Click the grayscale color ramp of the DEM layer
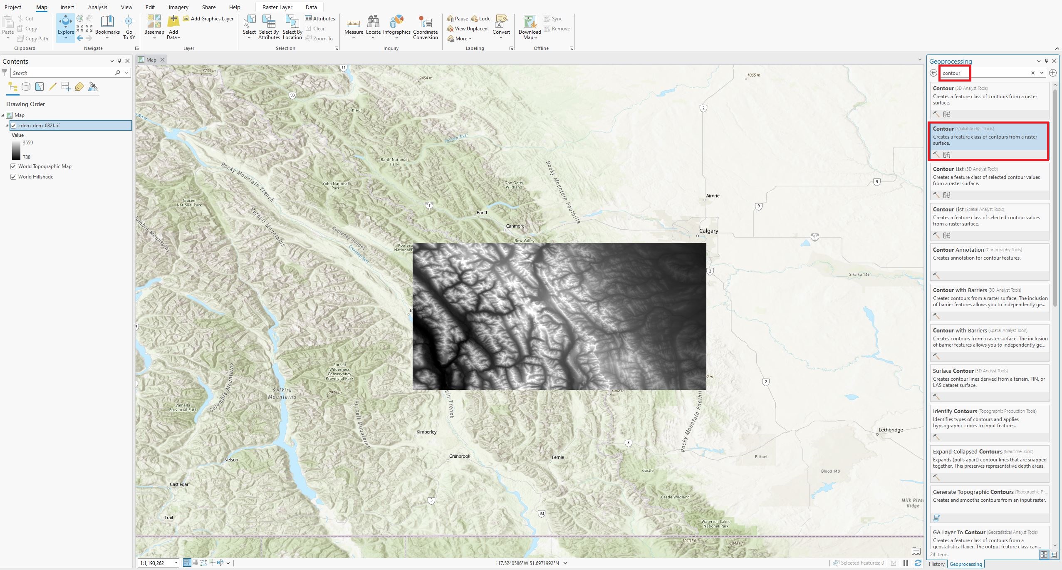 [x=16, y=150]
